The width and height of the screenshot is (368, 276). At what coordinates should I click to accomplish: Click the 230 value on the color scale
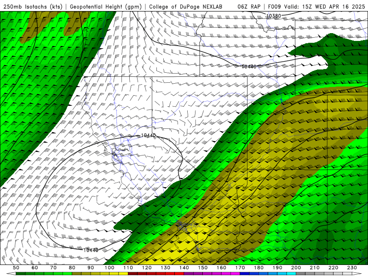pyautogui.click(x=352, y=268)
